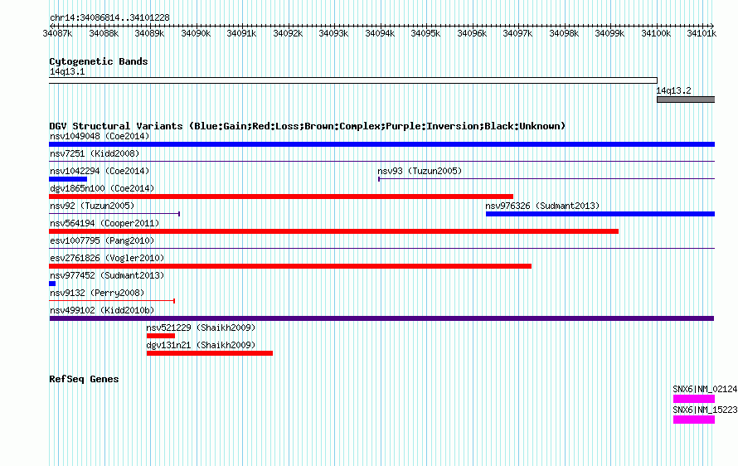Select the nsv92 (Tuzun2005) label
Image resolution: width=738 pixels, height=466 pixels.
click(x=92, y=206)
